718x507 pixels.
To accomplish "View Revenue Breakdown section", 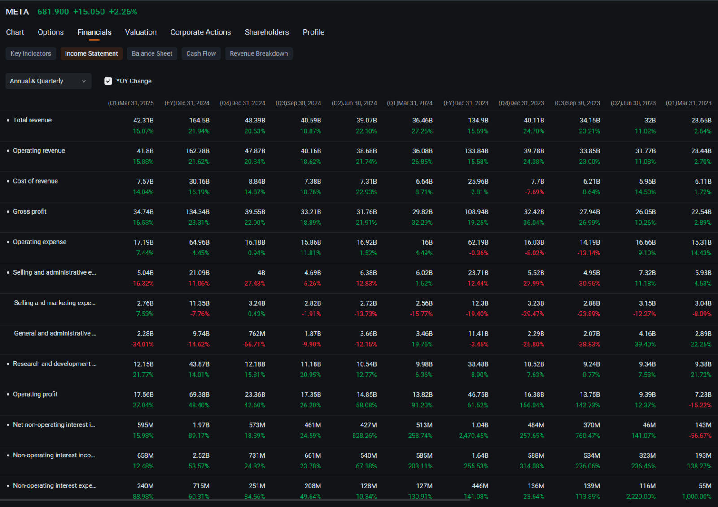I will coord(259,53).
